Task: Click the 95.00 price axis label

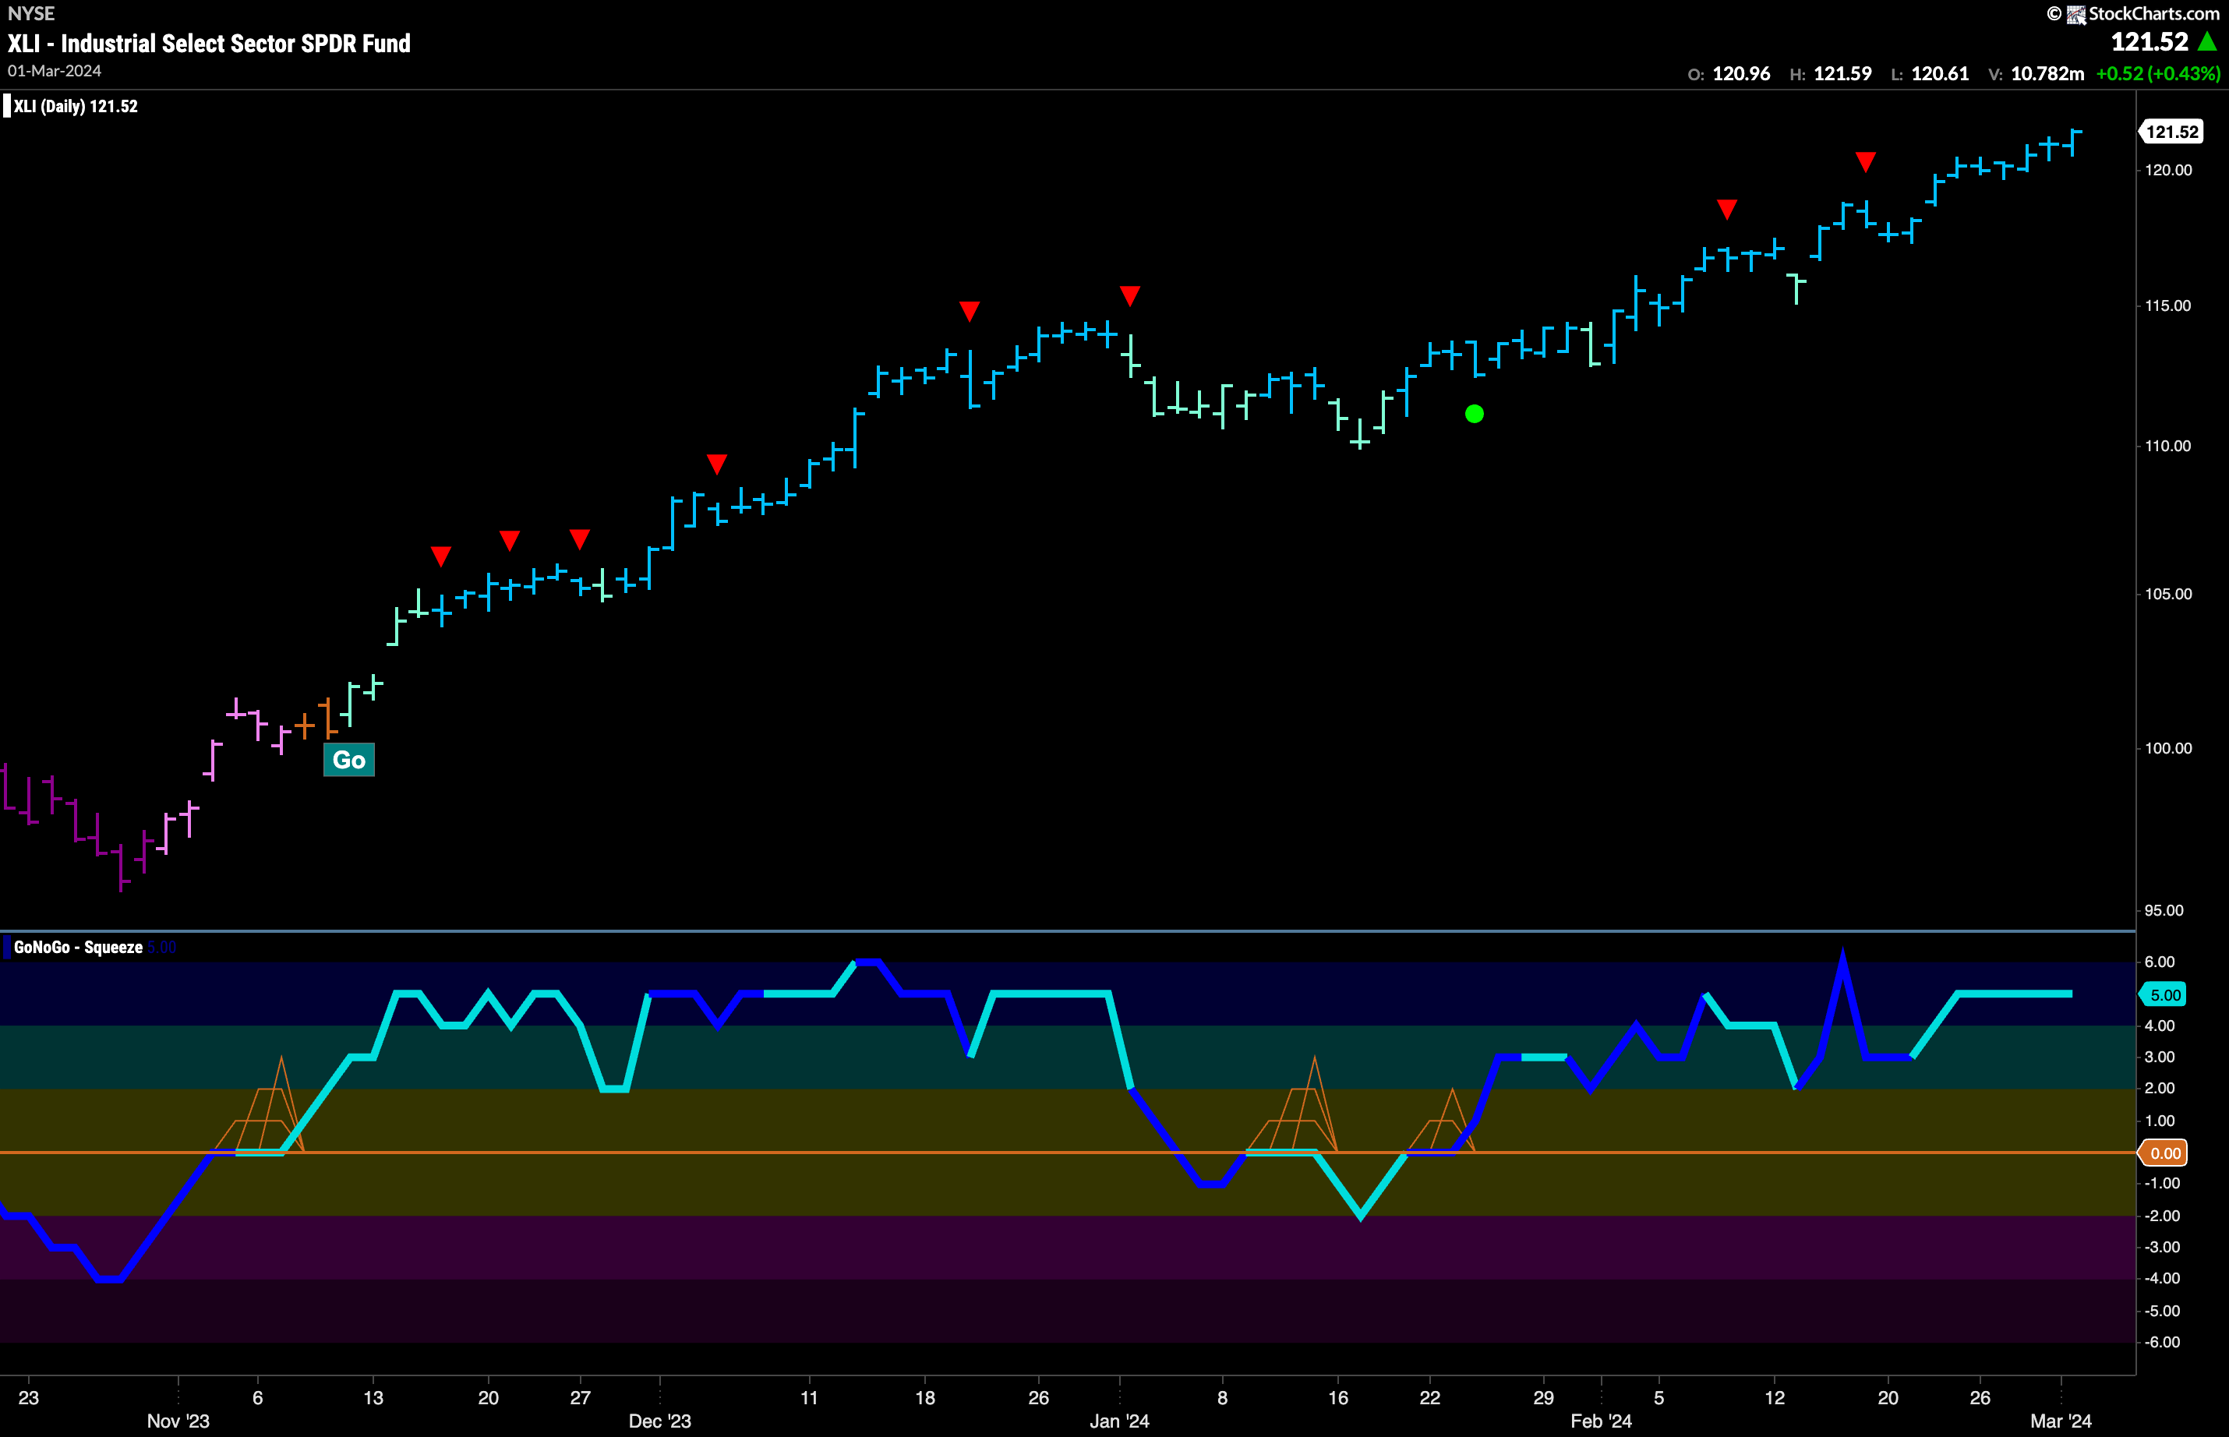Action: click(x=2164, y=911)
